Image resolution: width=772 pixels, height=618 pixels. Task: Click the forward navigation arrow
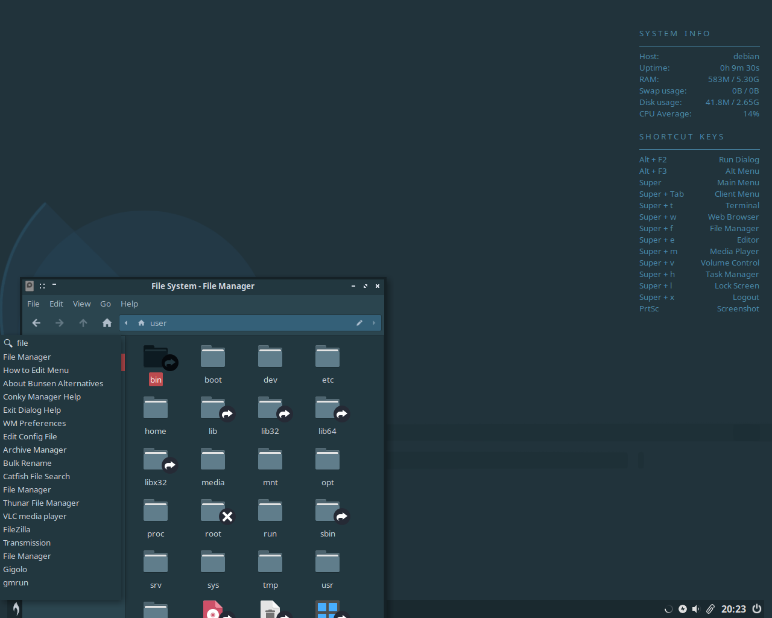pos(59,323)
